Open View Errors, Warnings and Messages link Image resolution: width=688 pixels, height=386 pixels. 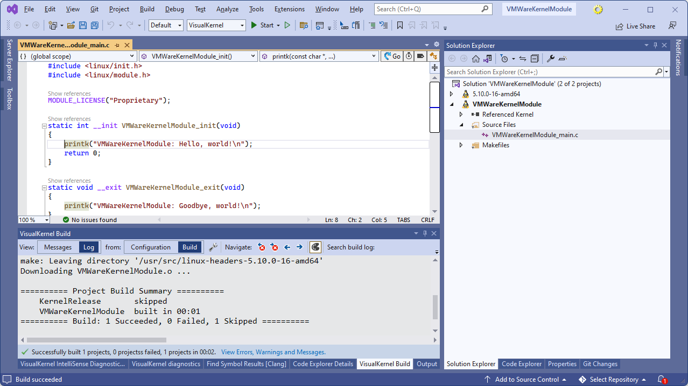[273, 352]
